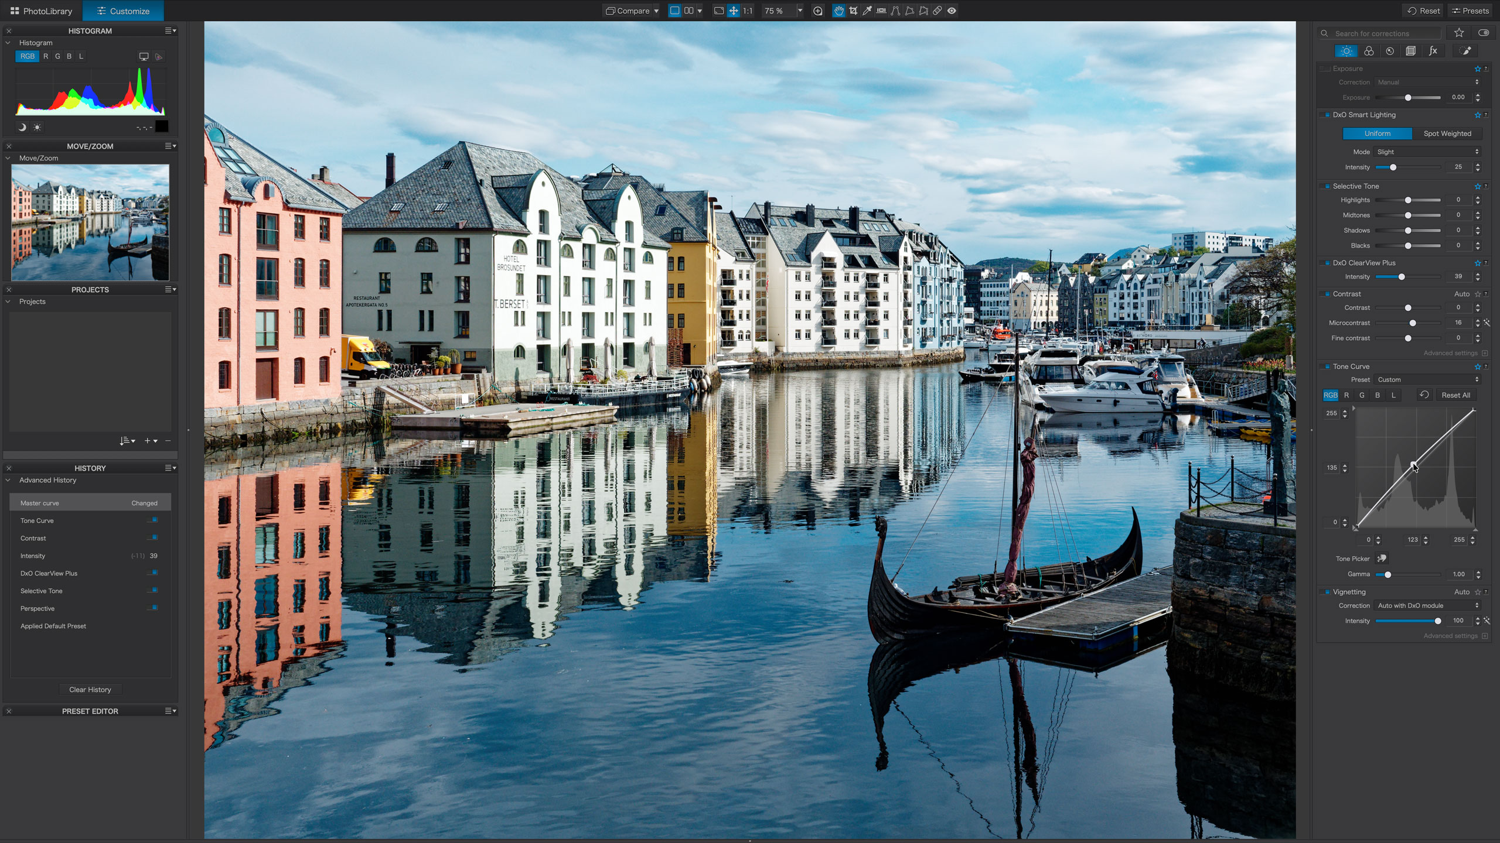Open the Presets button
The image size is (1500, 843).
(x=1470, y=11)
